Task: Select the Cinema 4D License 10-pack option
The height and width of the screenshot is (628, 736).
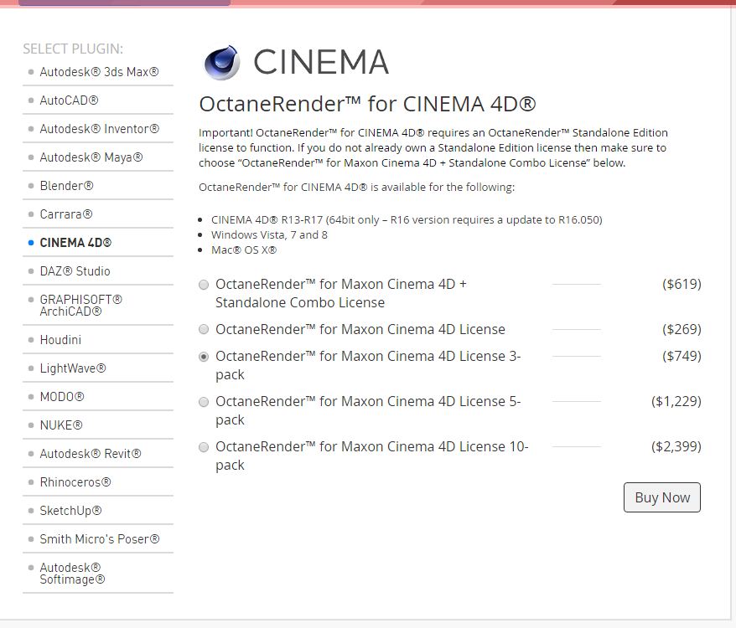Action: coord(204,447)
